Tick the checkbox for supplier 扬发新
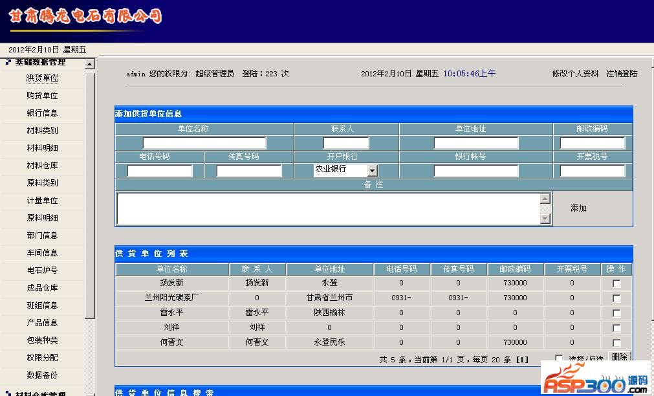Screen dimensions: 654x396 click(x=616, y=283)
